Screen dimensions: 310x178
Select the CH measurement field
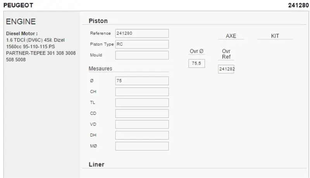[142, 92]
